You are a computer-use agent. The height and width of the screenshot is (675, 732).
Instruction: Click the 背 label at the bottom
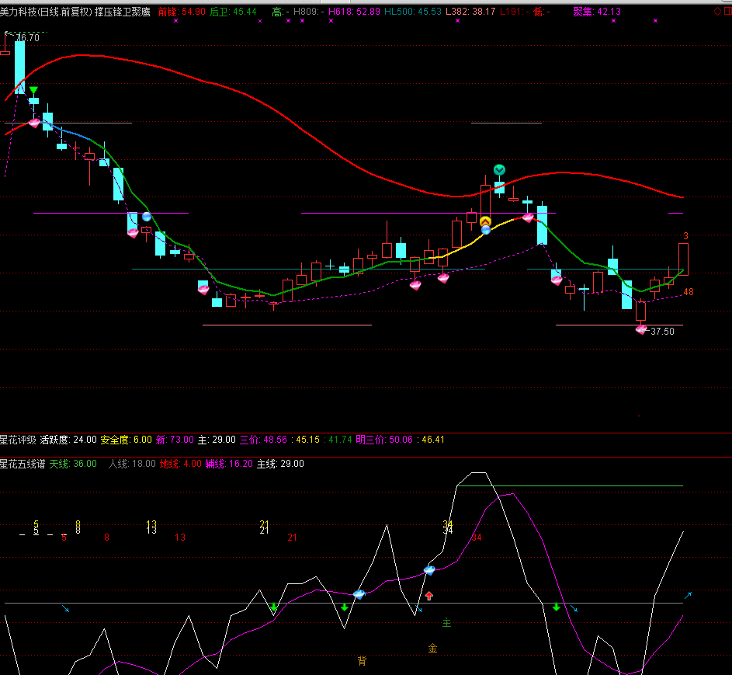pos(362,662)
